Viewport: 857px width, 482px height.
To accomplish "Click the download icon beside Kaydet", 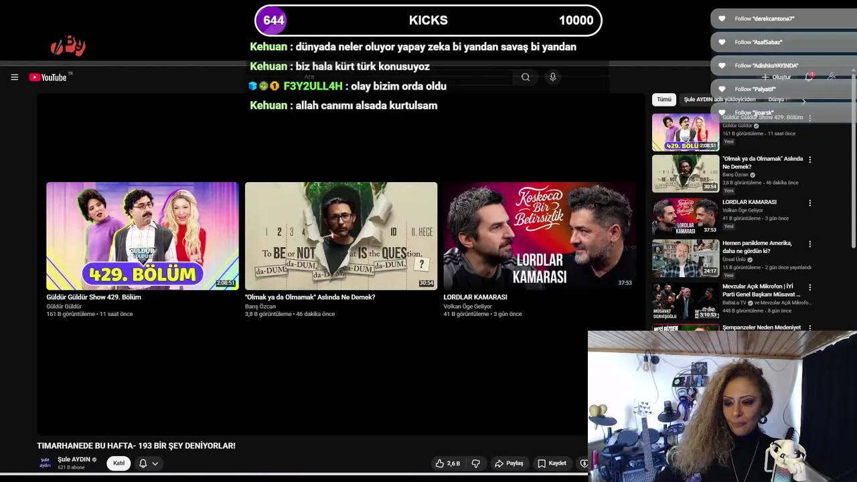I will (583, 463).
